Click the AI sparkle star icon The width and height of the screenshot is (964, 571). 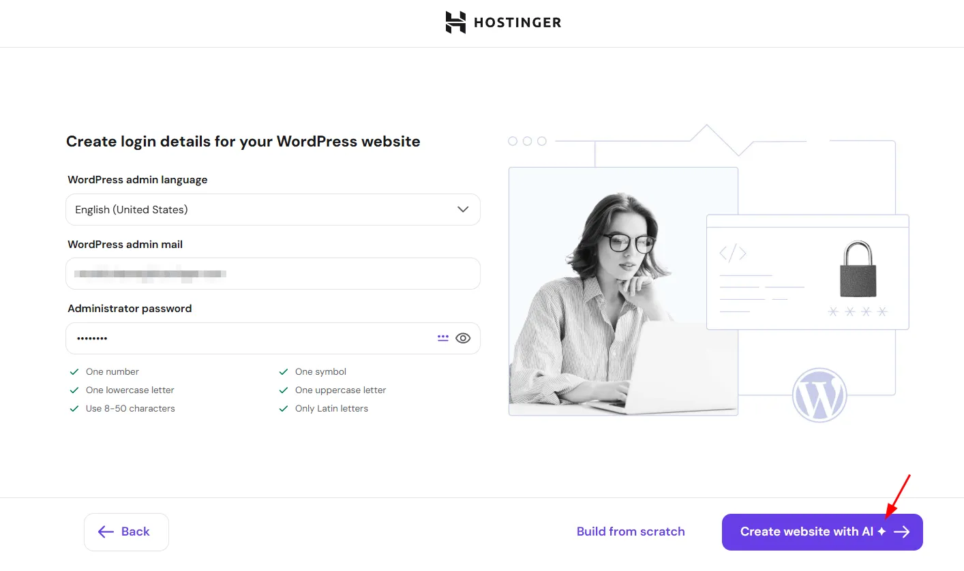pyautogui.click(x=882, y=531)
